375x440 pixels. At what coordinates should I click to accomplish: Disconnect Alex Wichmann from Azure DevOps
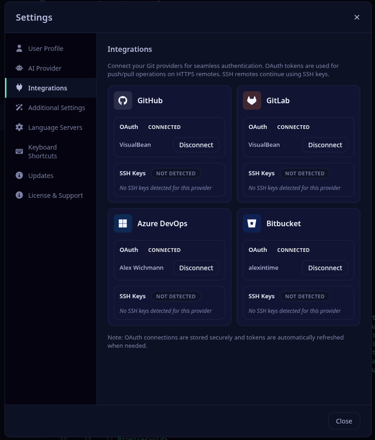(x=196, y=267)
